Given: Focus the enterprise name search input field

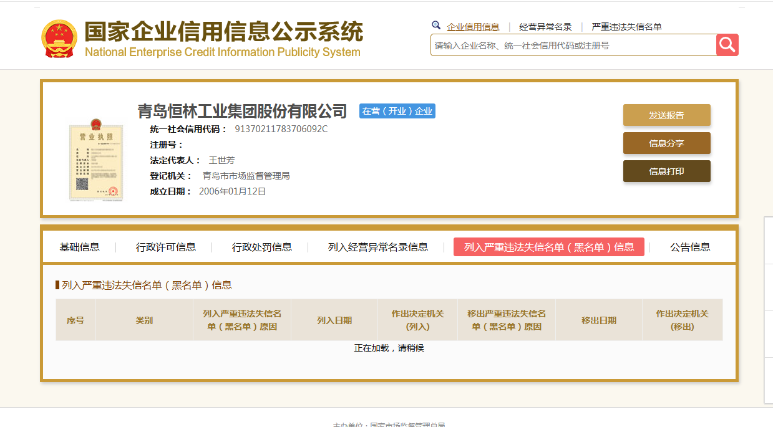Looking at the screenshot, I should point(573,45).
